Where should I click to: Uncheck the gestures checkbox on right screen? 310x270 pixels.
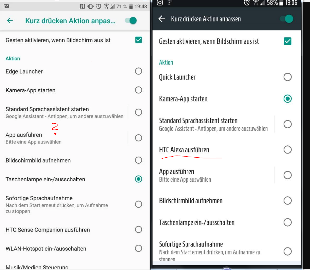tap(288, 41)
